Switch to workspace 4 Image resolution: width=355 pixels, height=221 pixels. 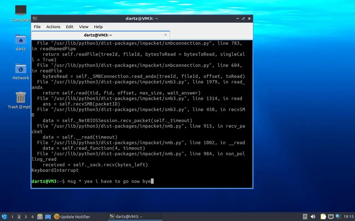click(x=32, y=217)
